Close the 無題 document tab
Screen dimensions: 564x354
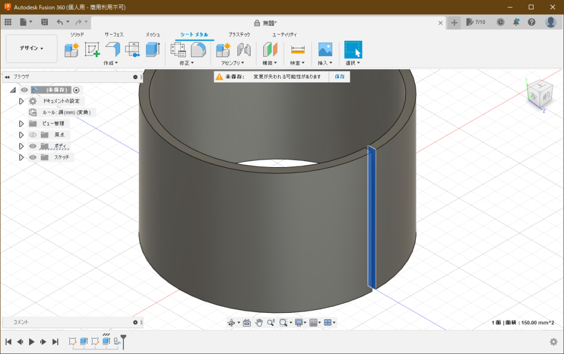tap(440, 23)
